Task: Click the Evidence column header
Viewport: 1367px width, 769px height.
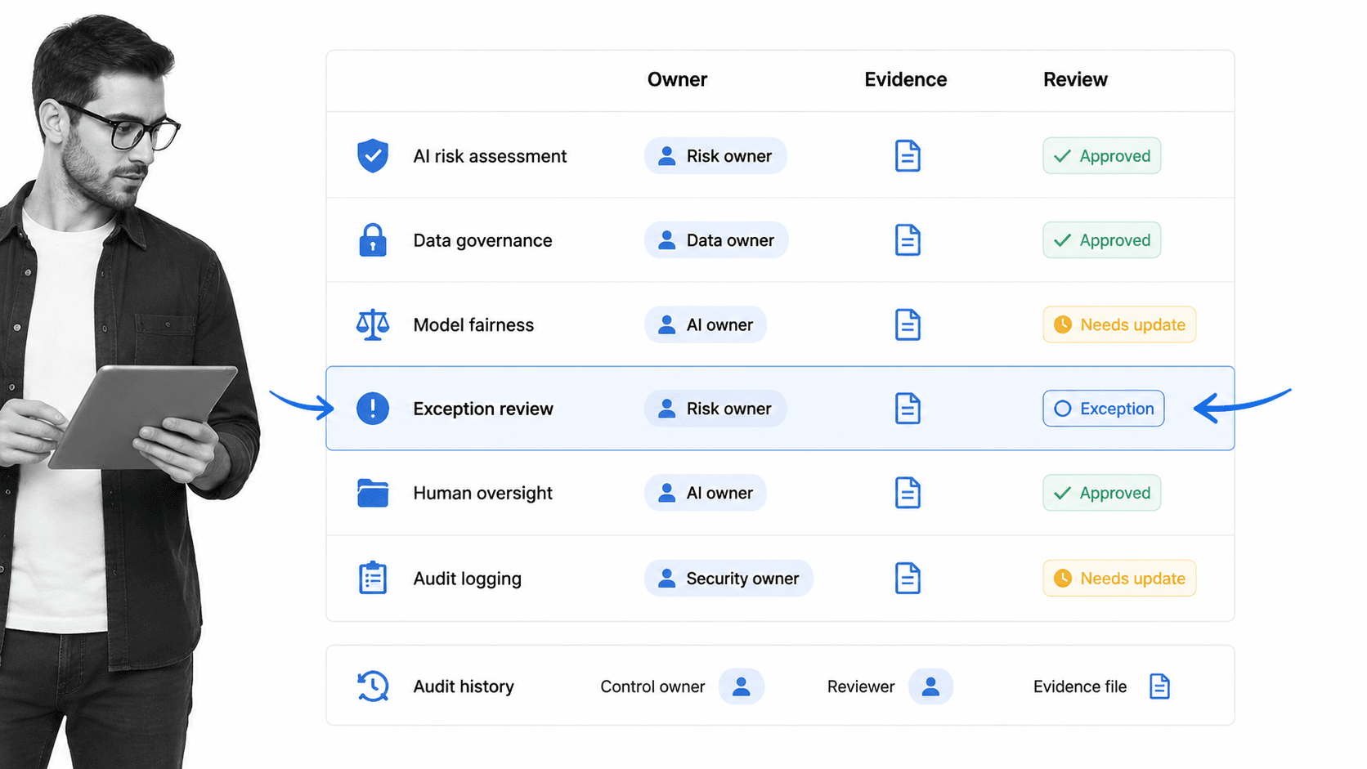Action: pyautogui.click(x=906, y=79)
